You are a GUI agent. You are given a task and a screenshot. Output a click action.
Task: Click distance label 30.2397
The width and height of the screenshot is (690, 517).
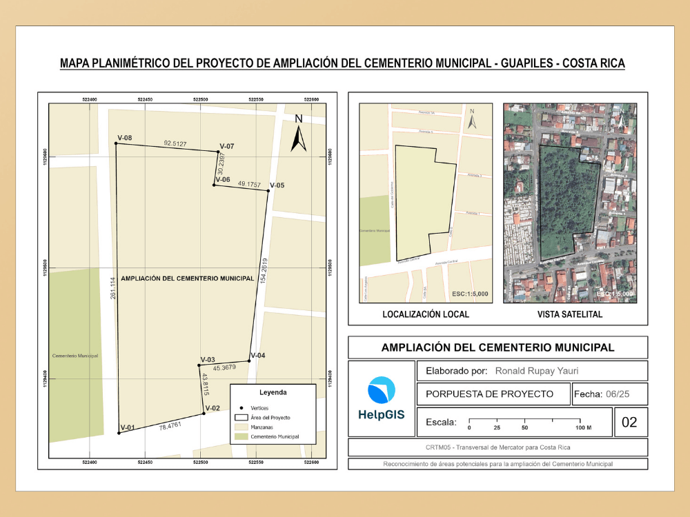[x=221, y=163]
